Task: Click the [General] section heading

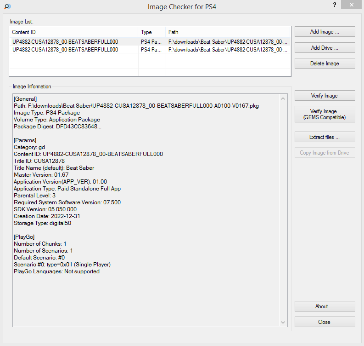Action: 25,99
